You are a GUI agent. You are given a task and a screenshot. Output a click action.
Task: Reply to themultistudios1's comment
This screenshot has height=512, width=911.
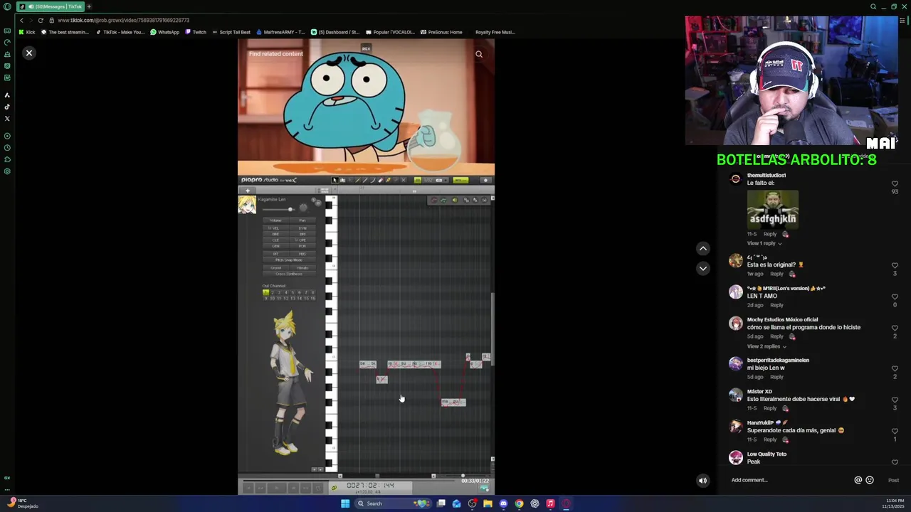[x=770, y=234]
